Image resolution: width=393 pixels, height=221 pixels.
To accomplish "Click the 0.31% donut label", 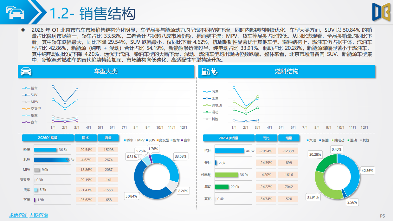I will click(132, 157).
